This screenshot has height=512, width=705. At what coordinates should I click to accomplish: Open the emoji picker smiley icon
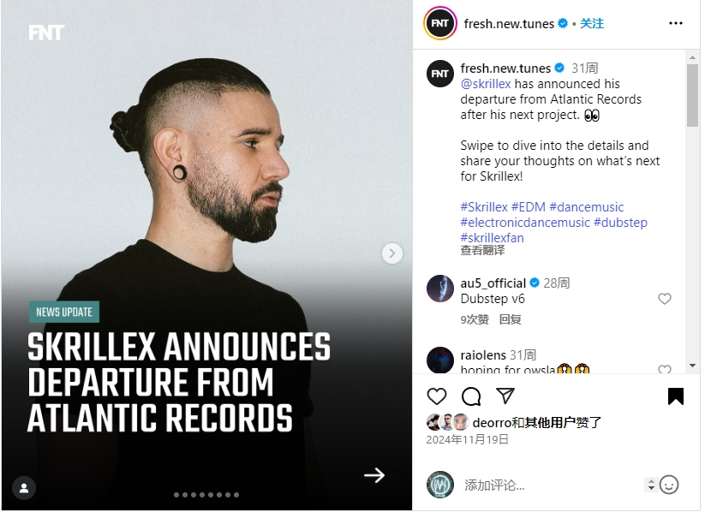(x=669, y=485)
